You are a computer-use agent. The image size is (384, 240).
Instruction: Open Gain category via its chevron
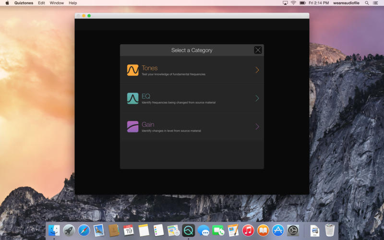[x=257, y=127]
